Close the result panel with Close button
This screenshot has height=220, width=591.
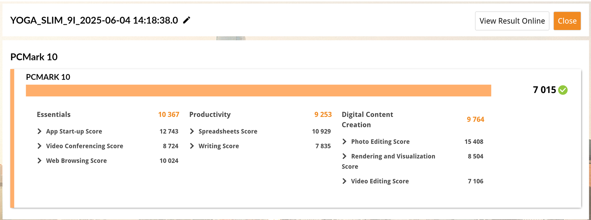[567, 21]
